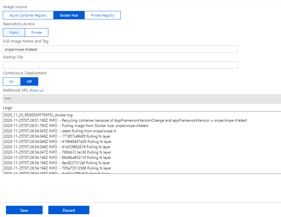Select Private Registry image source
Screen dimensions: 281x217
[103, 15]
